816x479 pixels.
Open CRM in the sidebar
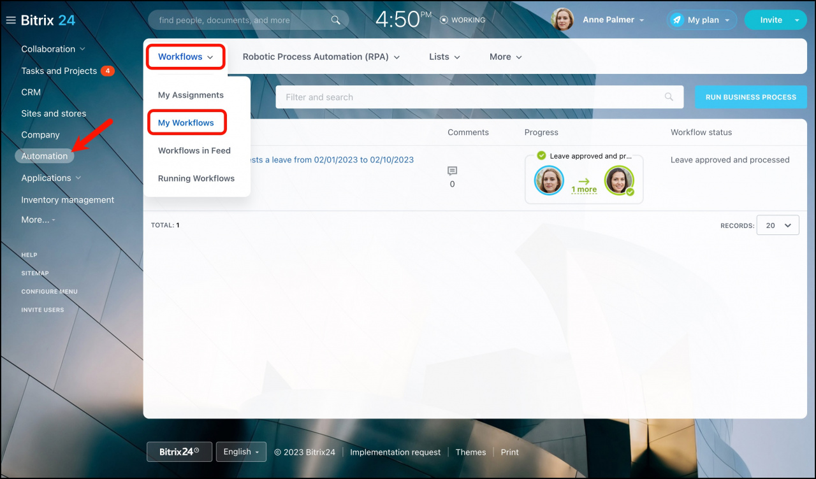[x=31, y=92]
